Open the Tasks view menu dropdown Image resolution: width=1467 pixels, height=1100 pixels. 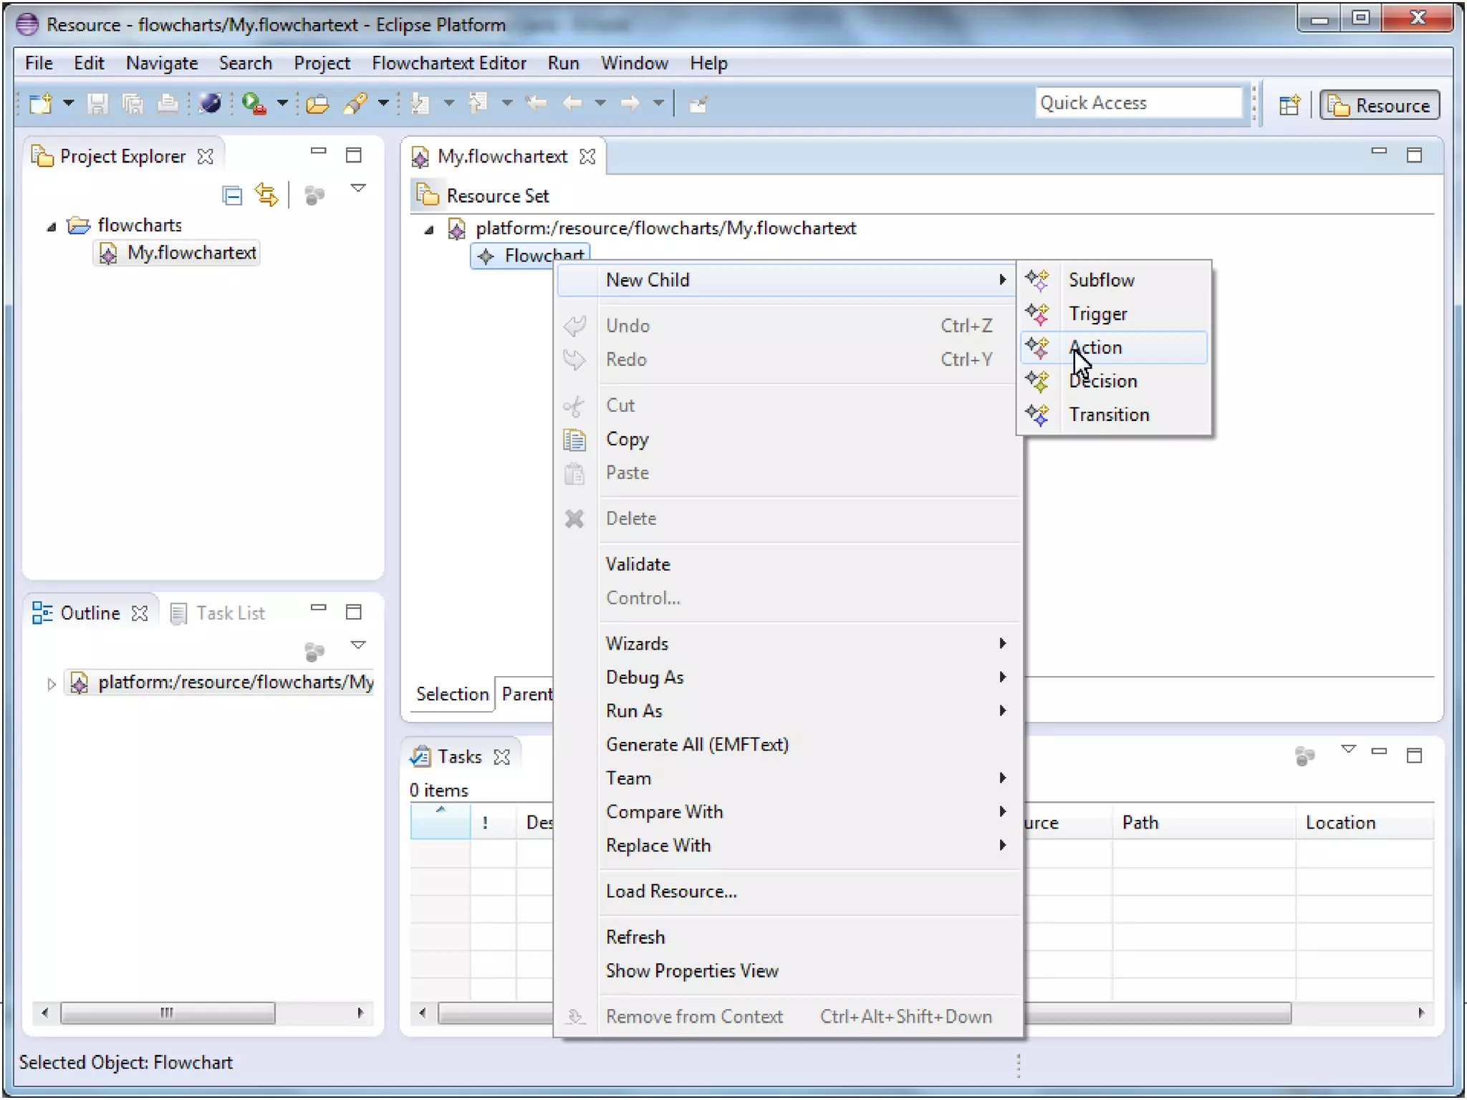tap(1348, 750)
